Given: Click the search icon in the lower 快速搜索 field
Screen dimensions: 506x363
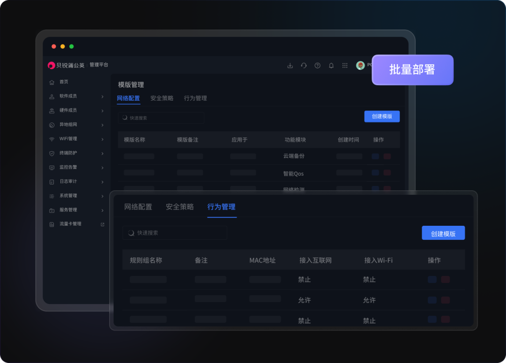Looking at the screenshot, I should [x=131, y=233].
